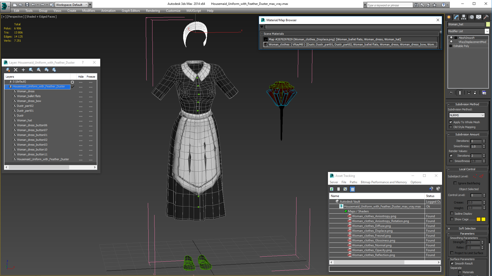Enable Project to Limit Surface checkbox
492x276 pixels.
point(452,253)
